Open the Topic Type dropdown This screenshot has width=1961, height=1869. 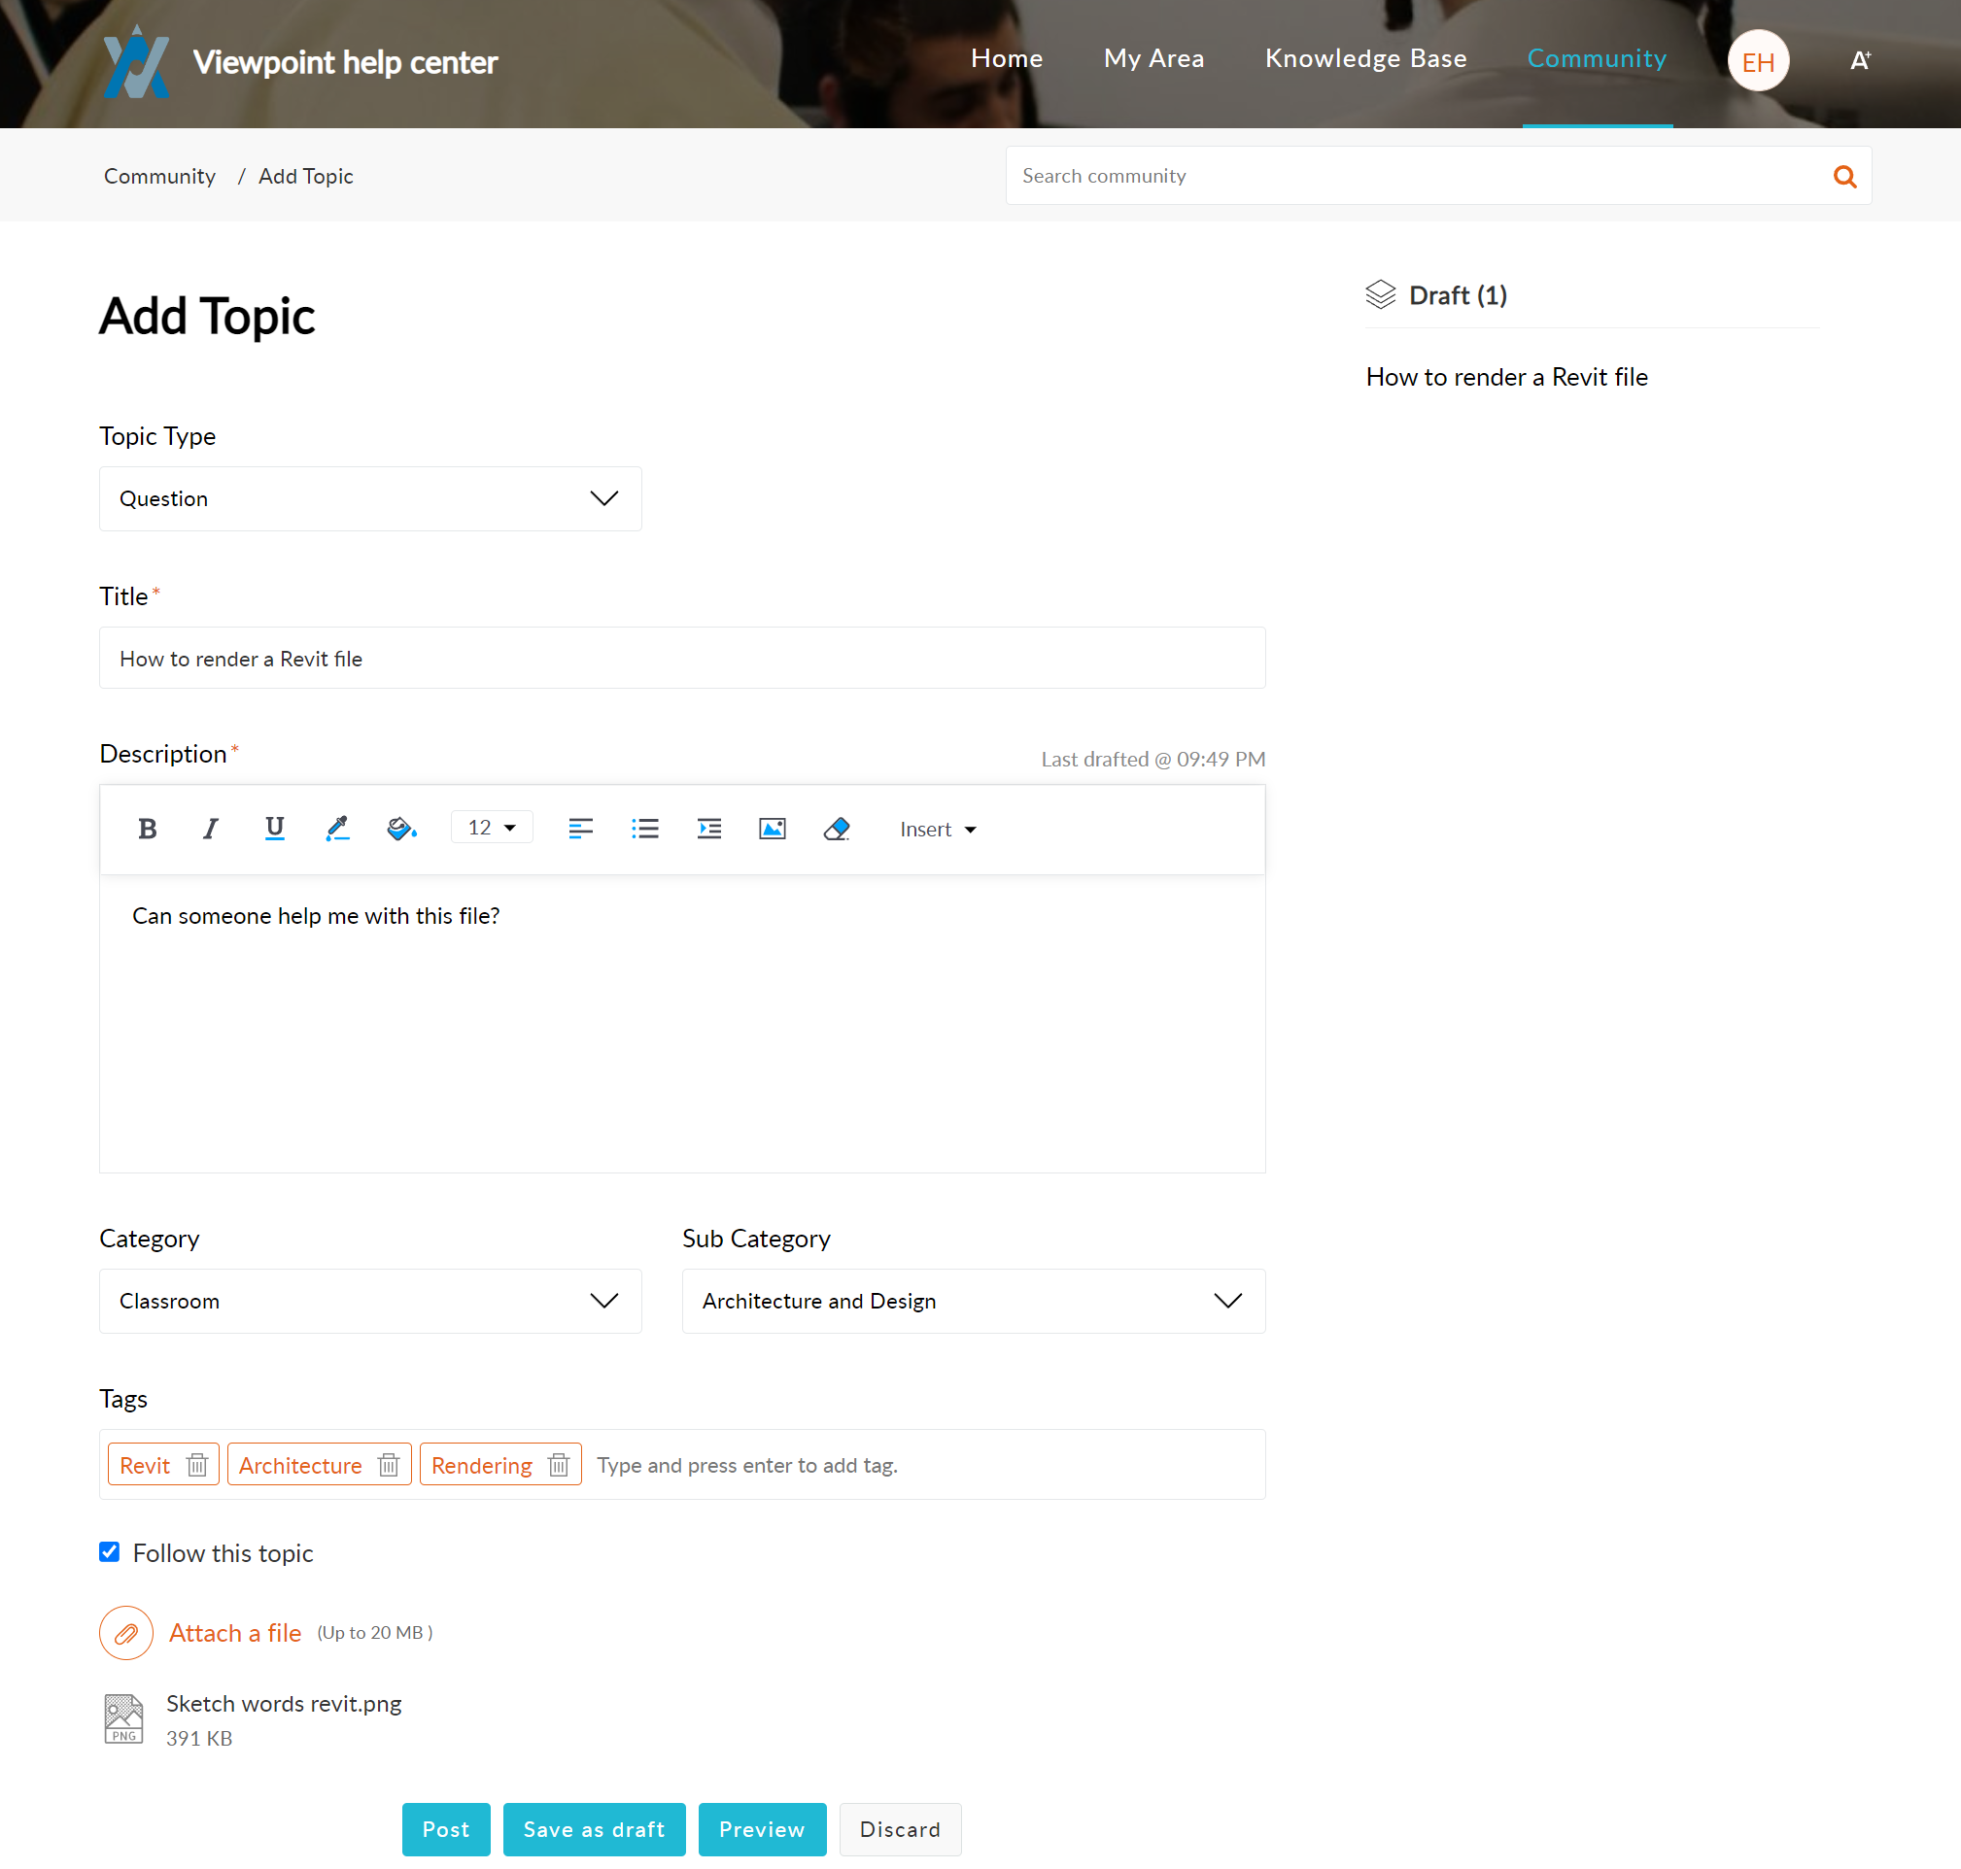[x=369, y=498]
